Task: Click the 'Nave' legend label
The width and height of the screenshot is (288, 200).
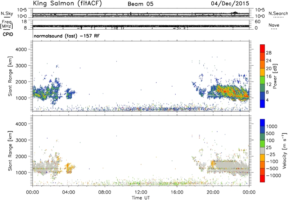Action: pyautogui.click(x=274, y=25)
